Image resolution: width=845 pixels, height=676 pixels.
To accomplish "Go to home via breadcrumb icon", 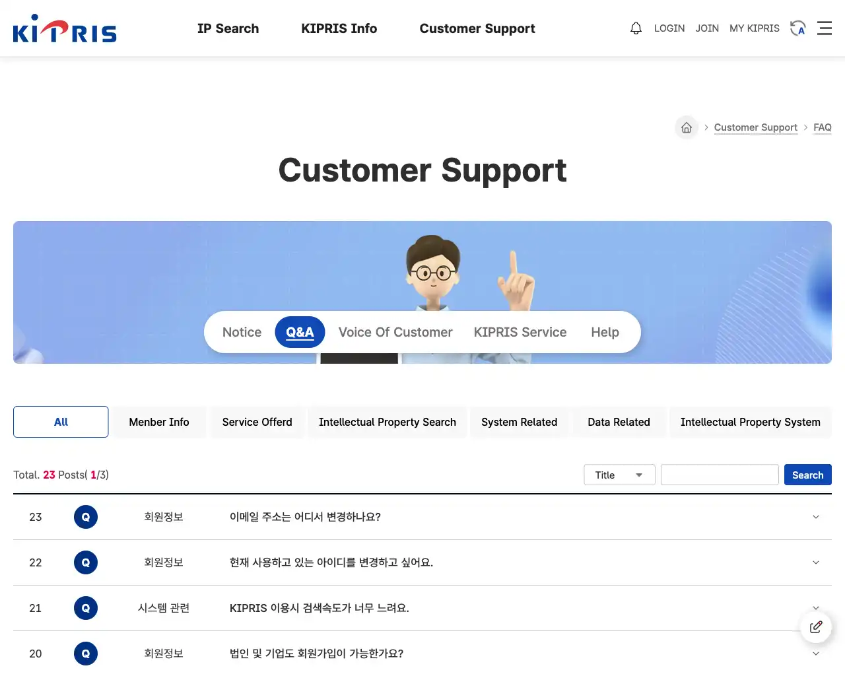I will (x=687, y=127).
